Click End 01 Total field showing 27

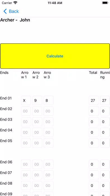point(94,100)
